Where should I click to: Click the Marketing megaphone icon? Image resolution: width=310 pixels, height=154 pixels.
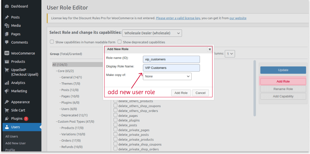tap(7, 91)
